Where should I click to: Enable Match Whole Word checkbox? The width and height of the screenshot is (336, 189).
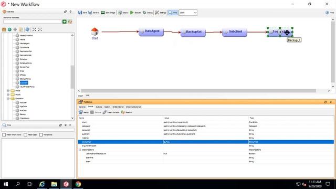4,135
